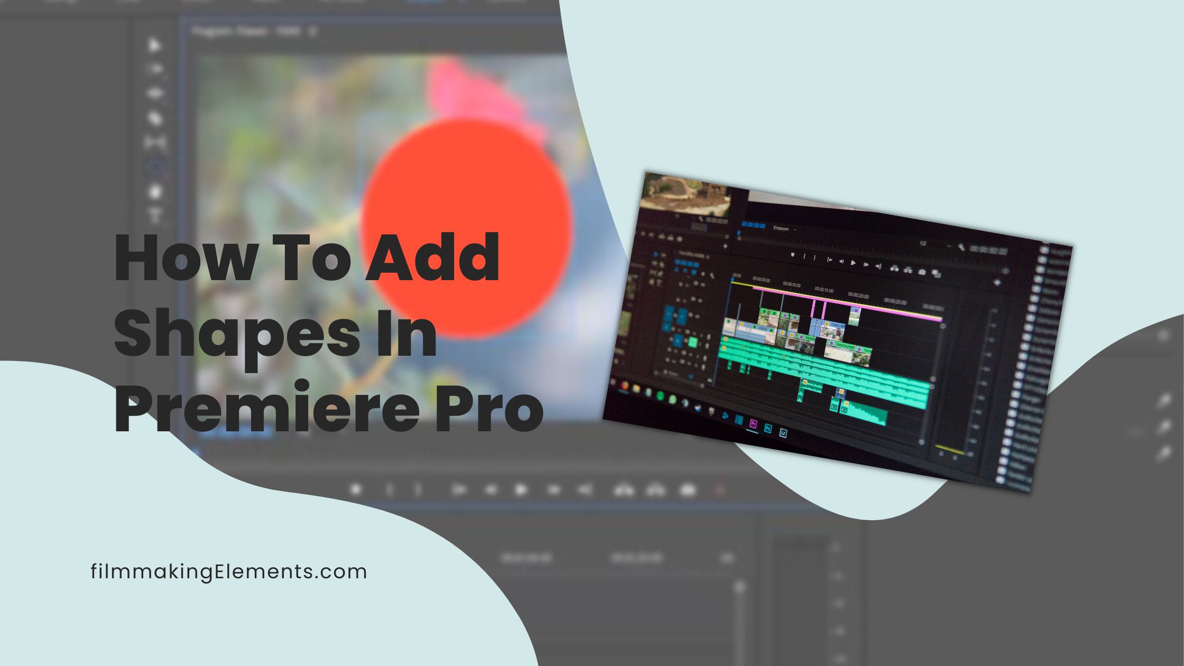Open Spotify from the inset taskbar
1184x666 pixels.
[660, 396]
